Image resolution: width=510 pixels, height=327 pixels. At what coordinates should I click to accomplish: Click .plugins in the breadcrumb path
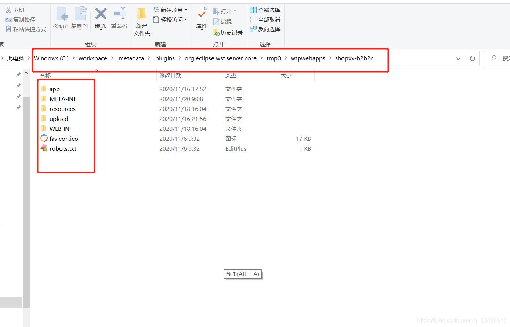pos(164,58)
